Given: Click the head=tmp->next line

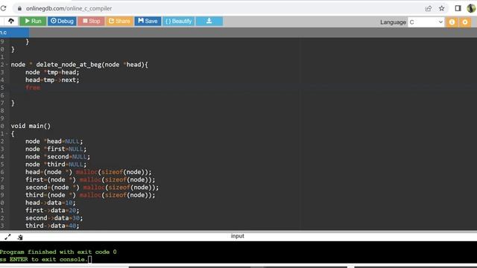Looking at the screenshot, I should coord(52,80).
